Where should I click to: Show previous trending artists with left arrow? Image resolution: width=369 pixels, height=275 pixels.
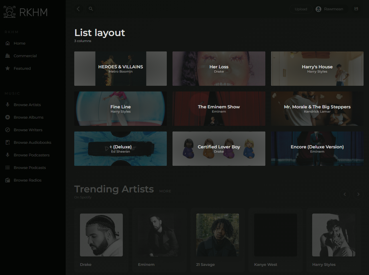(x=345, y=194)
